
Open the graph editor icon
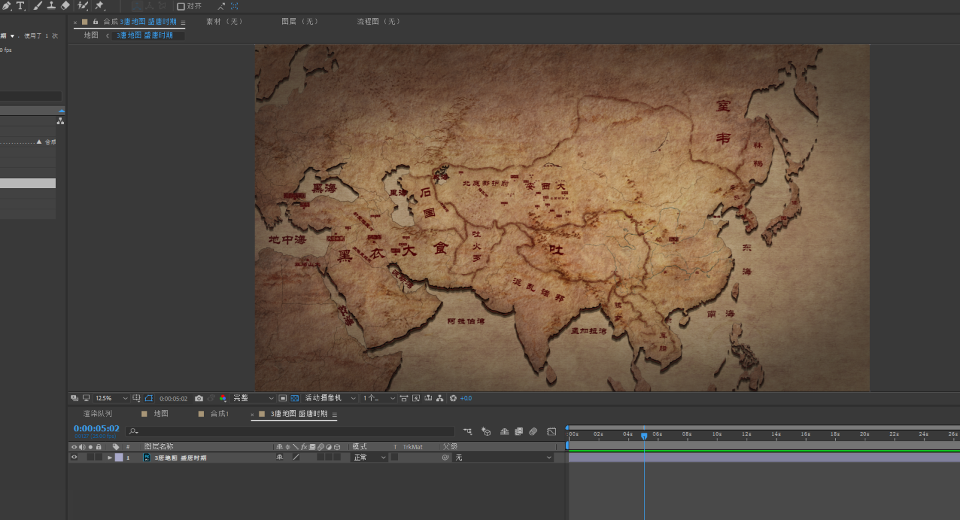[x=551, y=431]
